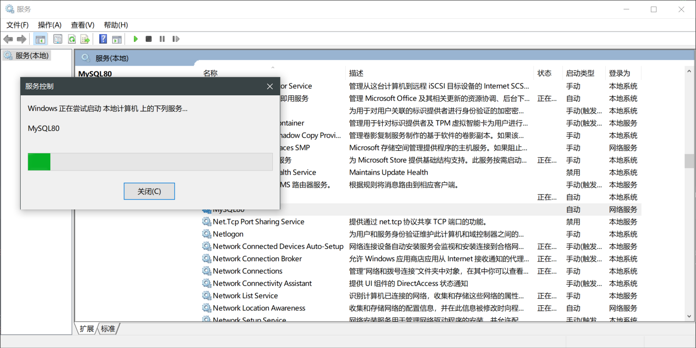Sort services by the 名称 column header

pos(210,73)
